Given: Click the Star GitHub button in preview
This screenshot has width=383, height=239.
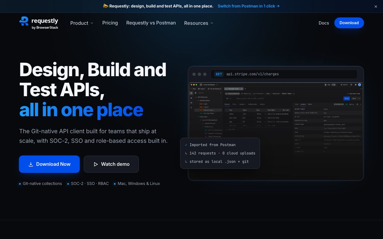Looking at the screenshot, I should coord(330,85).
